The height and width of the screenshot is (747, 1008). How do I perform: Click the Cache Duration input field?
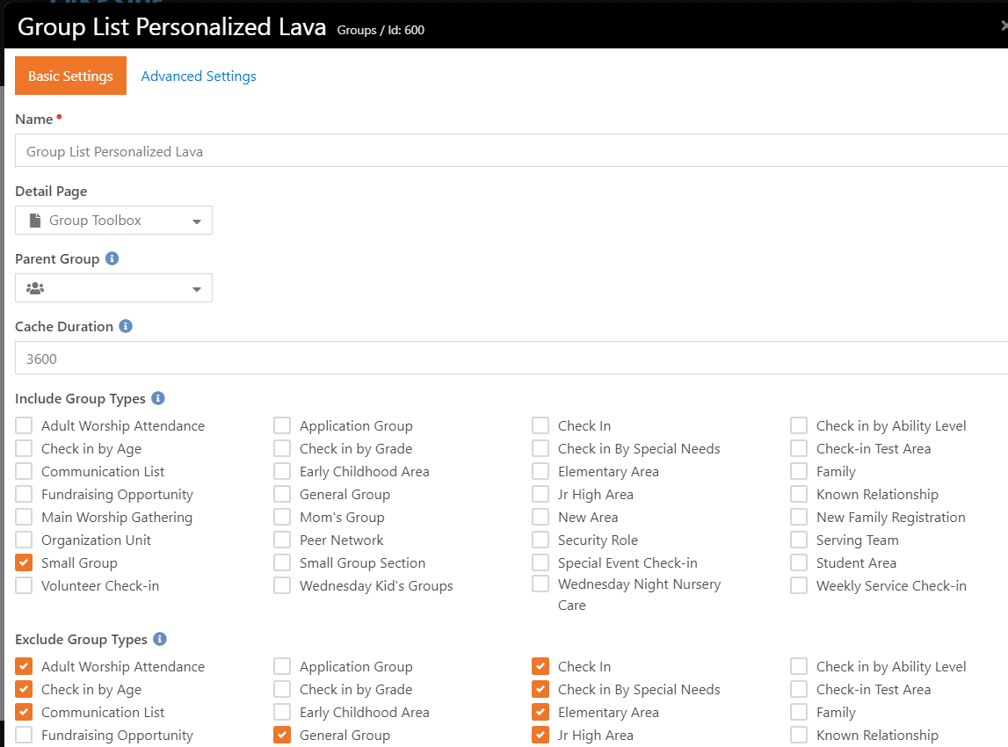click(x=511, y=358)
